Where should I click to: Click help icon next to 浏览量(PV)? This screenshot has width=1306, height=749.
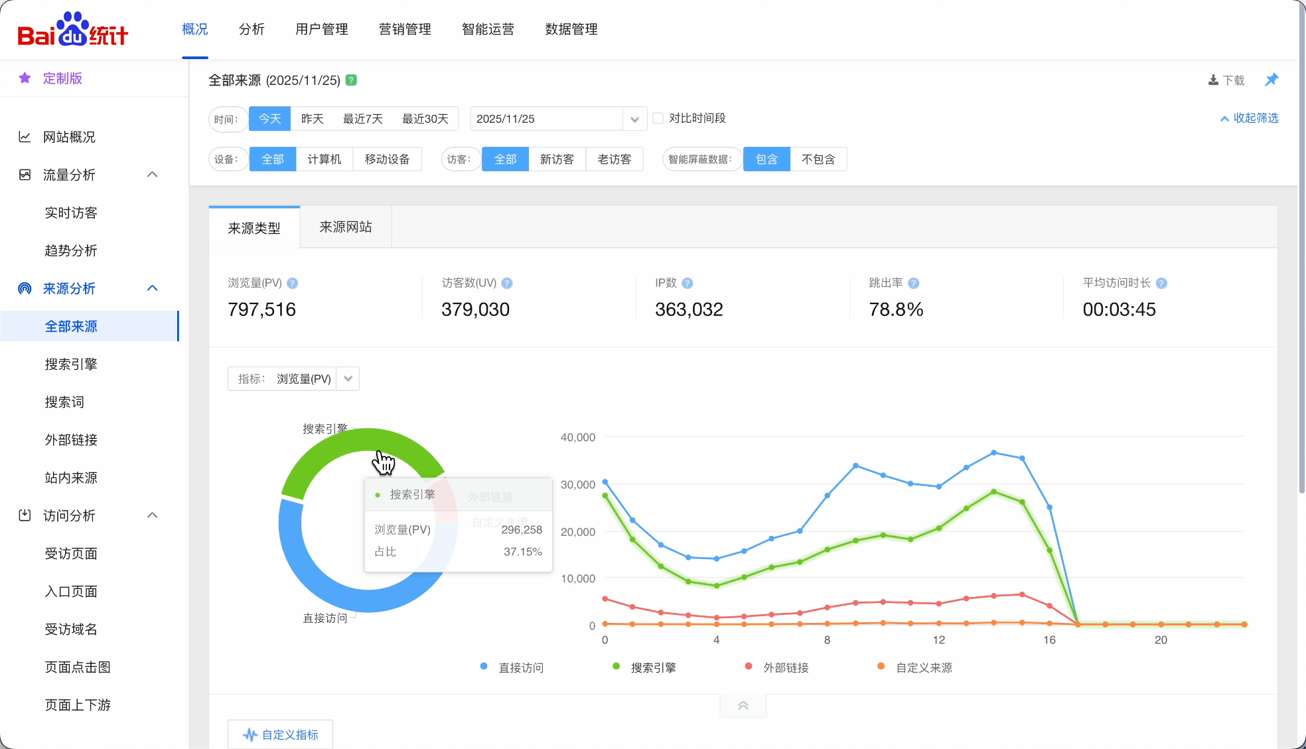(293, 283)
